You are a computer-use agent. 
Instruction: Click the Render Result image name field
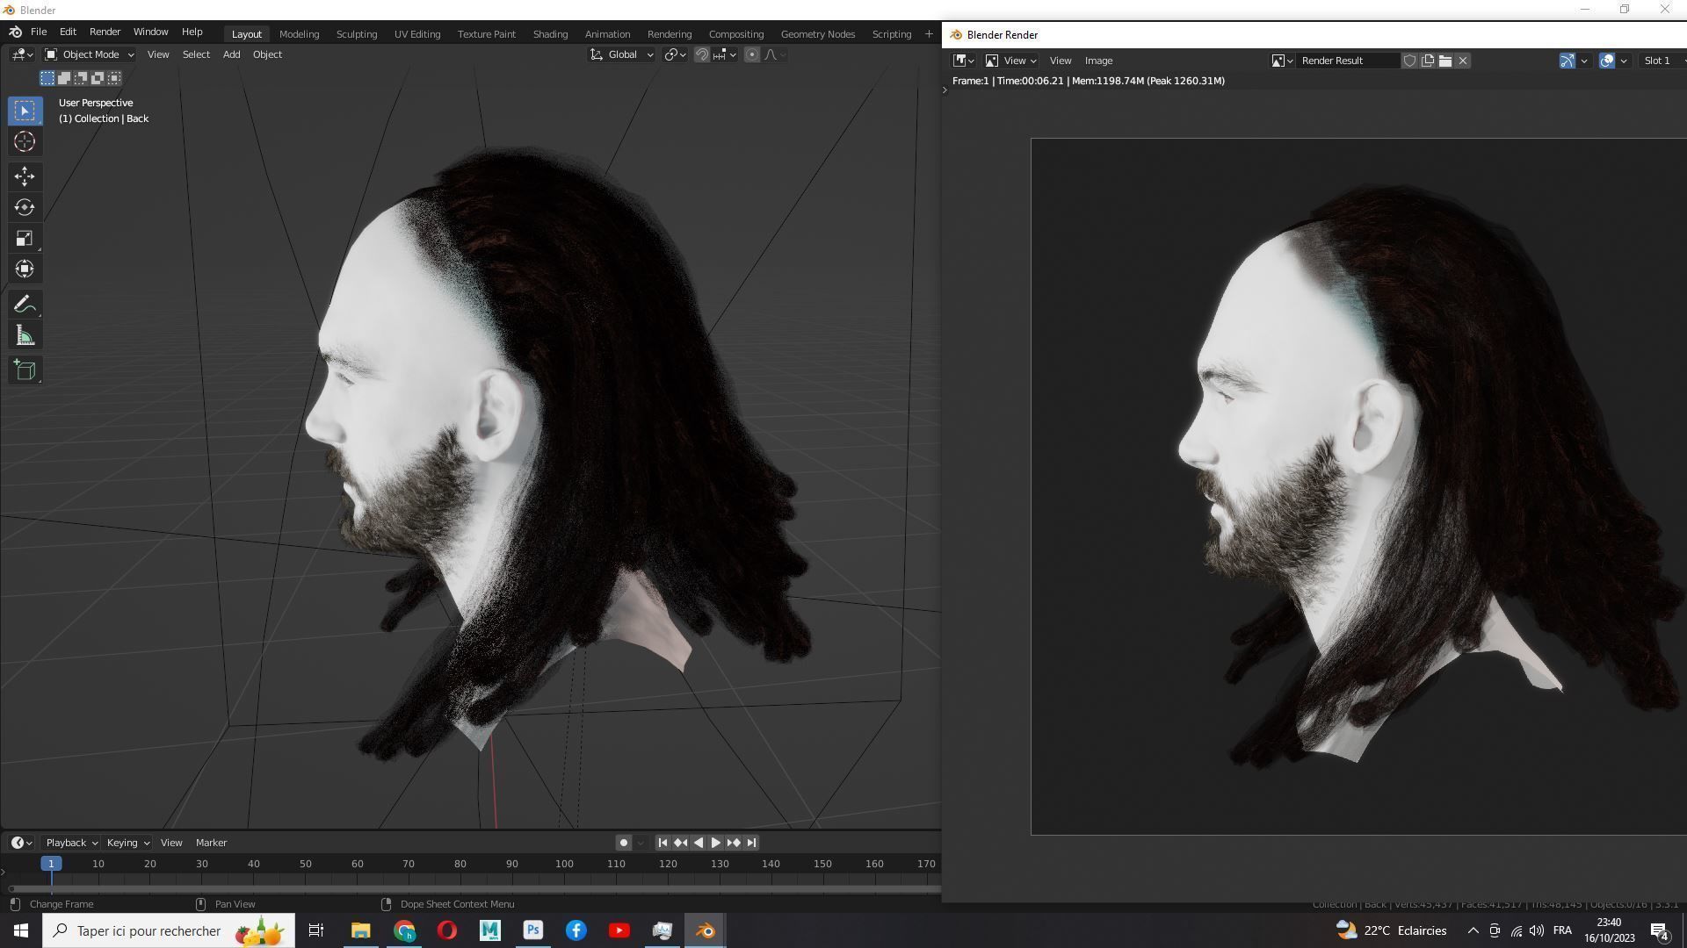(1348, 61)
